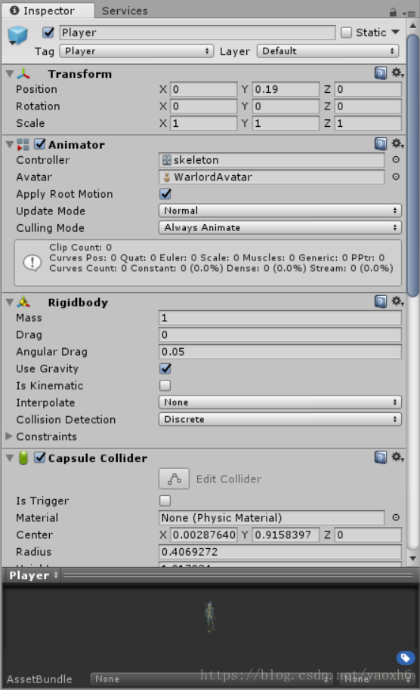Click the Player GameObject cube icon
The height and width of the screenshot is (690, 420).
point(17,35)
